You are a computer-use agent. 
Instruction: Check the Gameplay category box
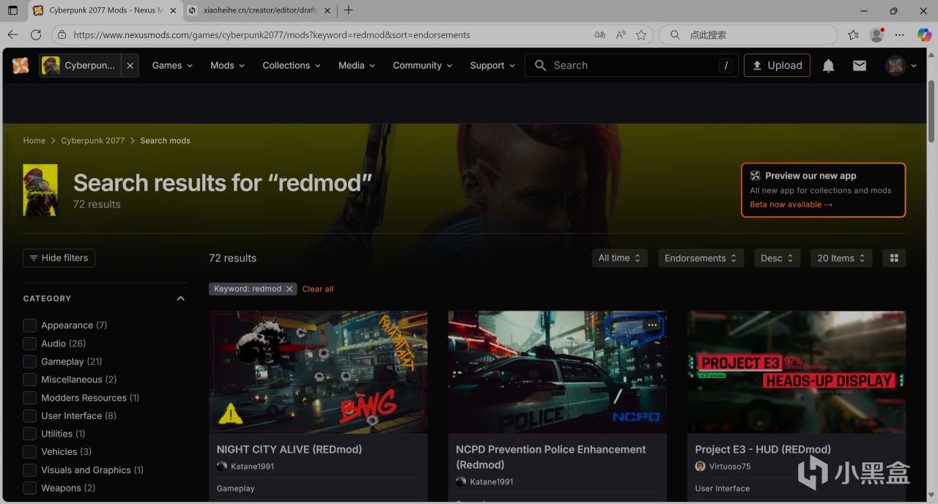pos(29,361)
